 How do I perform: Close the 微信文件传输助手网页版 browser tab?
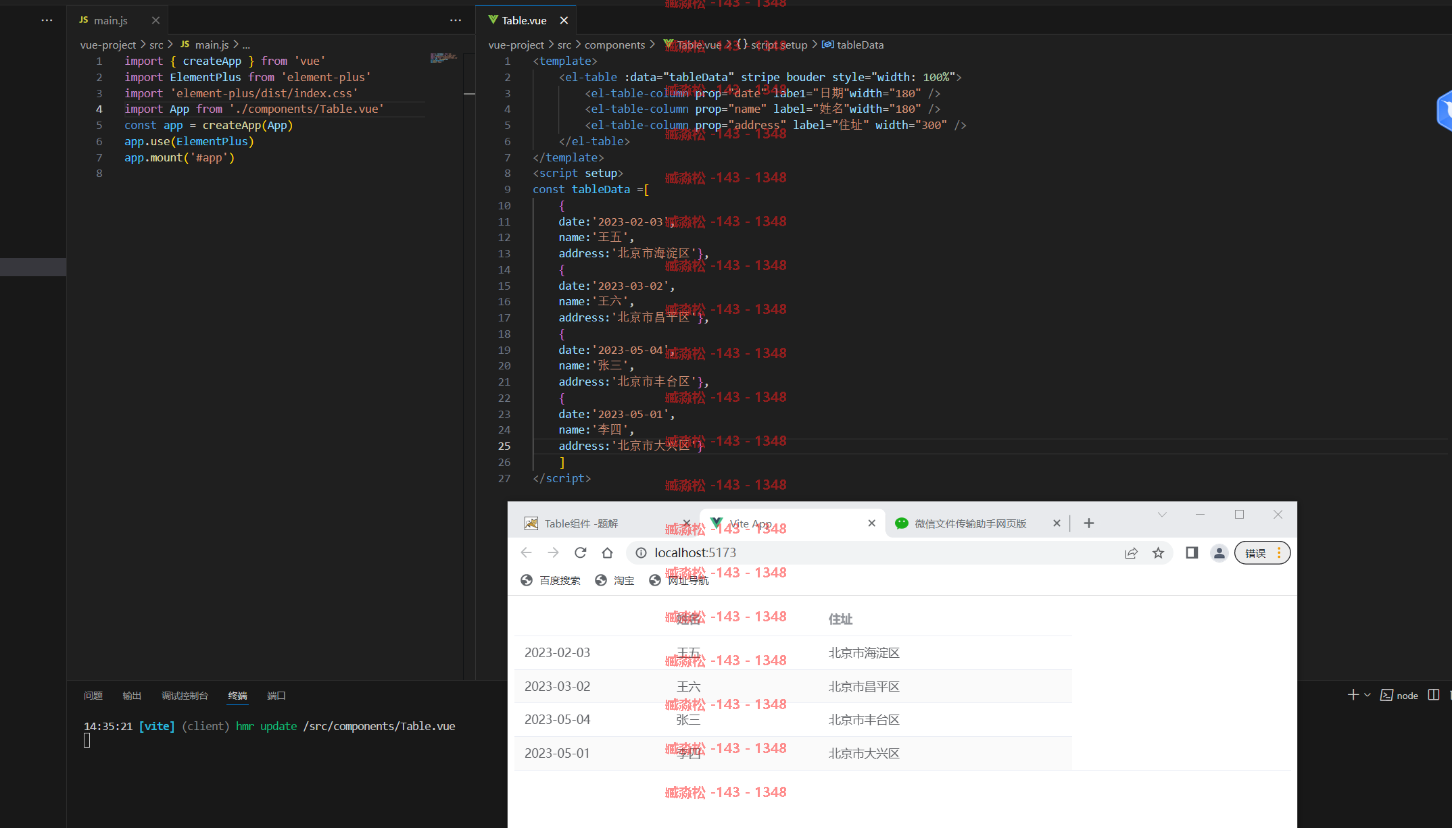pyautogui.click(x=1057, y=523)
